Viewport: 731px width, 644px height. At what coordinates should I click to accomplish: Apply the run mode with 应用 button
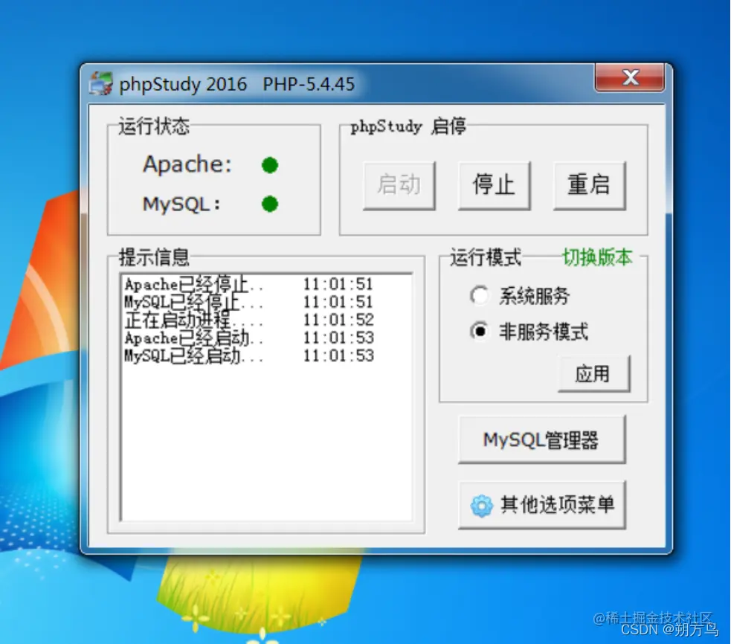[593, 374]
